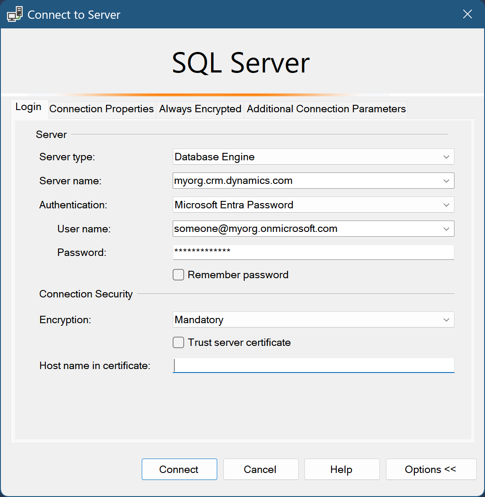Select the Additional Connection Parameters tab
The height and width of the screenshot is (497, 485).
[x=326, y=109]
